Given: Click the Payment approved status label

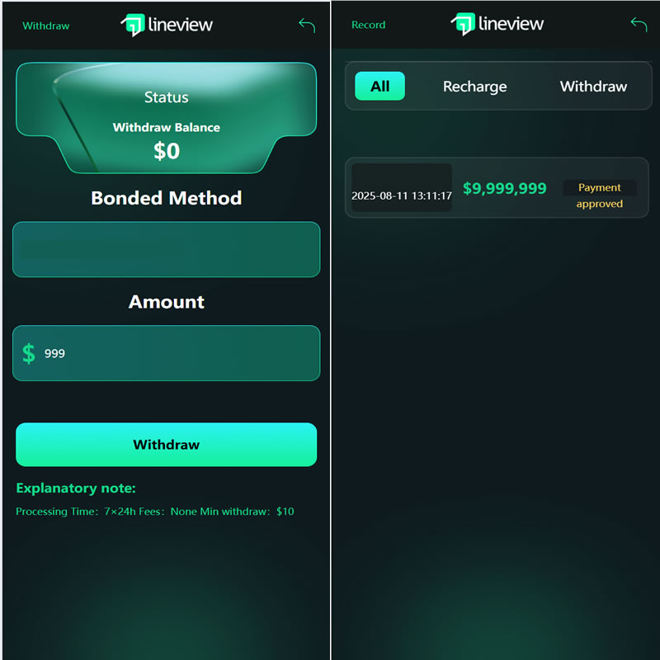Looking at the screenshot, I should point(600,196).
